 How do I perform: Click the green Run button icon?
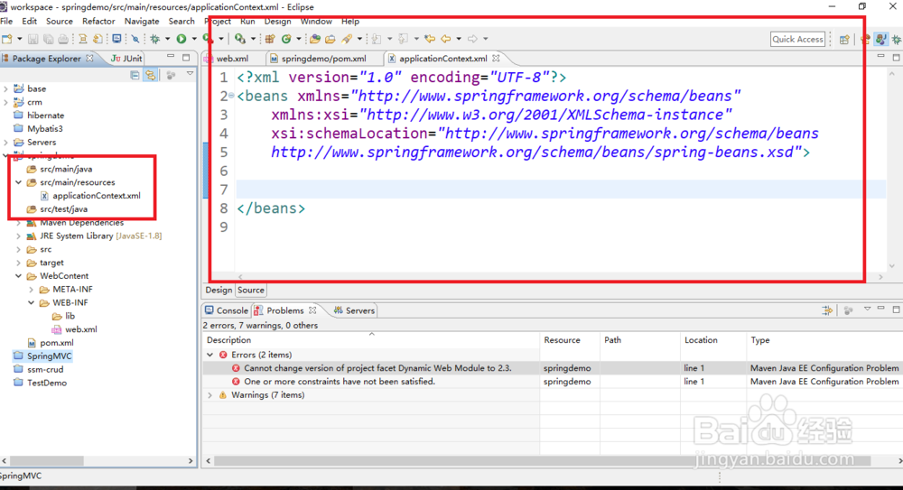point(182,39)
